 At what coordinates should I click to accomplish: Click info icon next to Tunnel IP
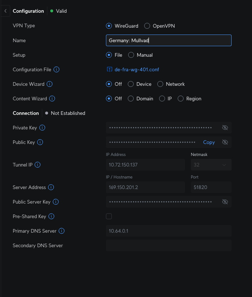[38, 165]
